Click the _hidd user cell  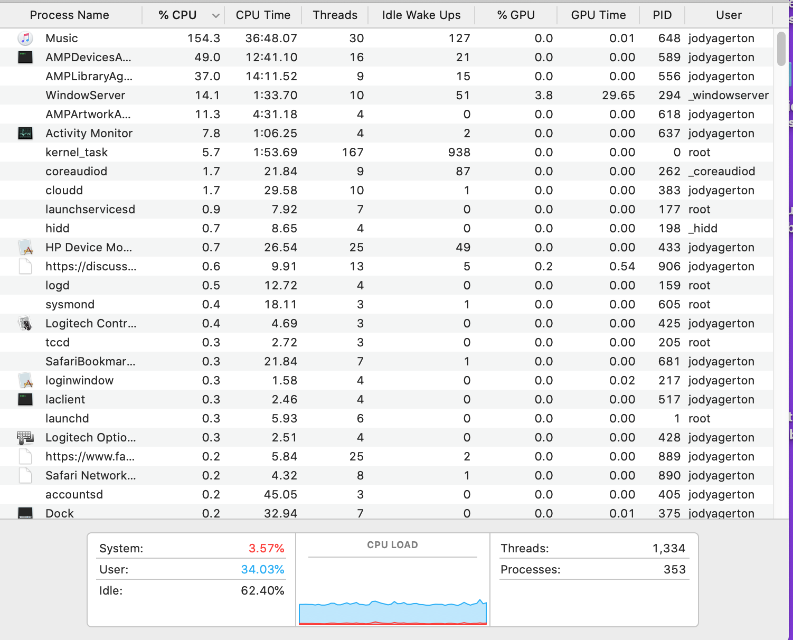tap(703, 228)
